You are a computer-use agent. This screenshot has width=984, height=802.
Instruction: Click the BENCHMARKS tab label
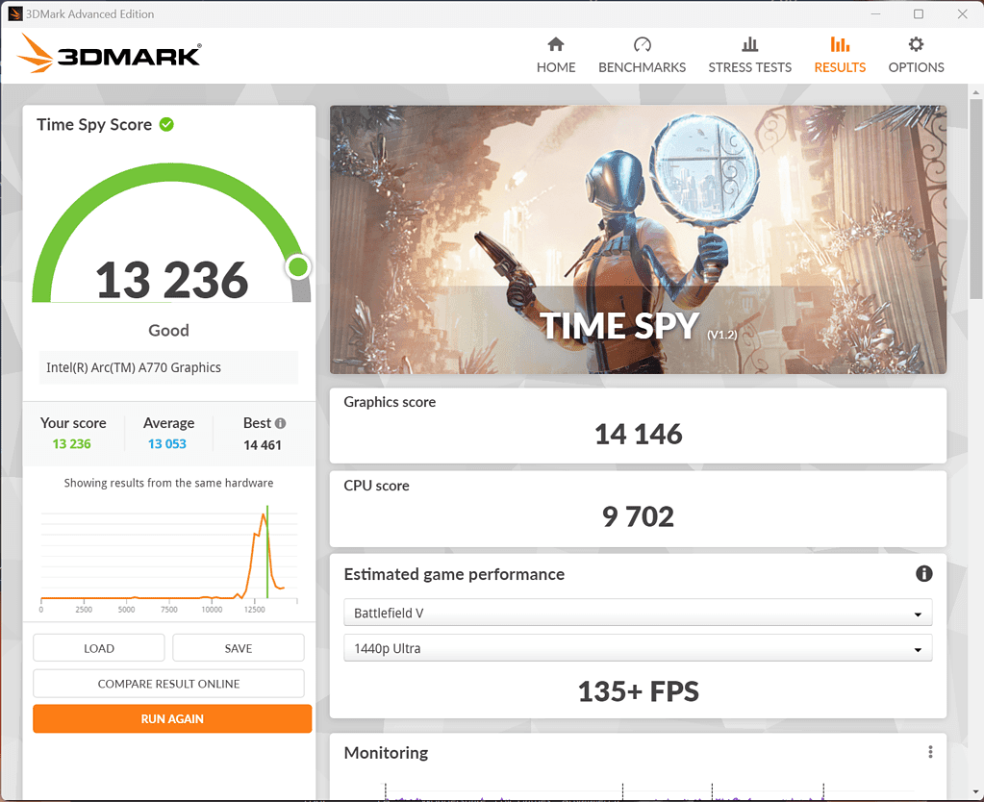click(642, 67)
